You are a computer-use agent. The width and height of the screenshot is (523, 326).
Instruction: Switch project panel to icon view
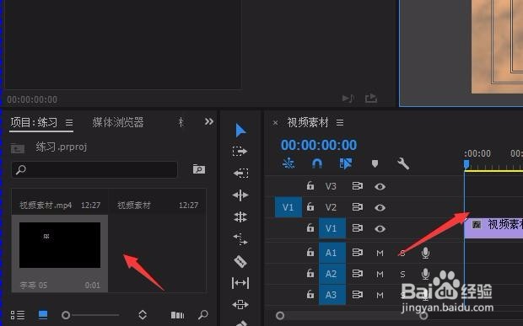point(43,315)
